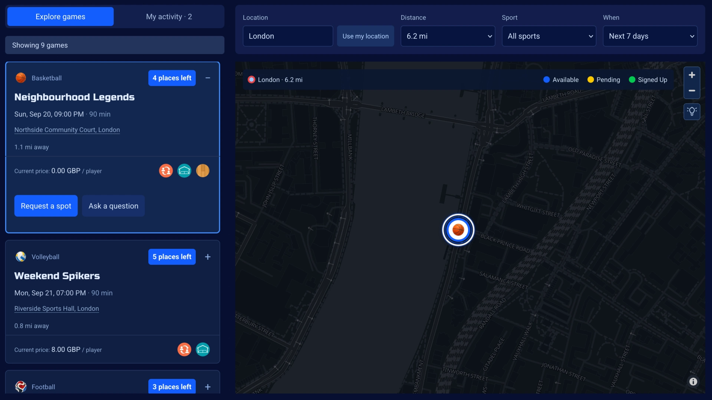Viewport: 712px width, 400px height.
Task: Click the Weekend Spikers title
Action: click(x=57, y=276)
